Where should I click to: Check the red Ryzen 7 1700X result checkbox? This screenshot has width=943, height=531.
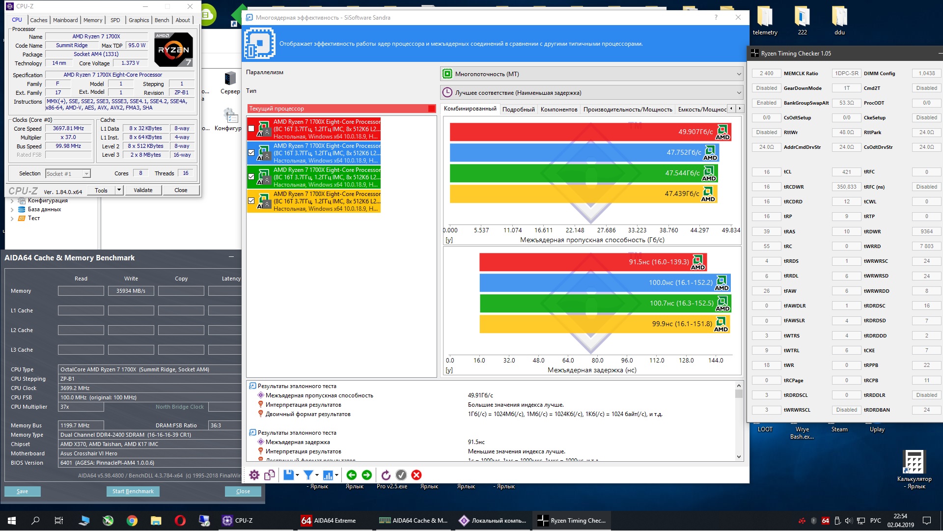coord(251,129)
